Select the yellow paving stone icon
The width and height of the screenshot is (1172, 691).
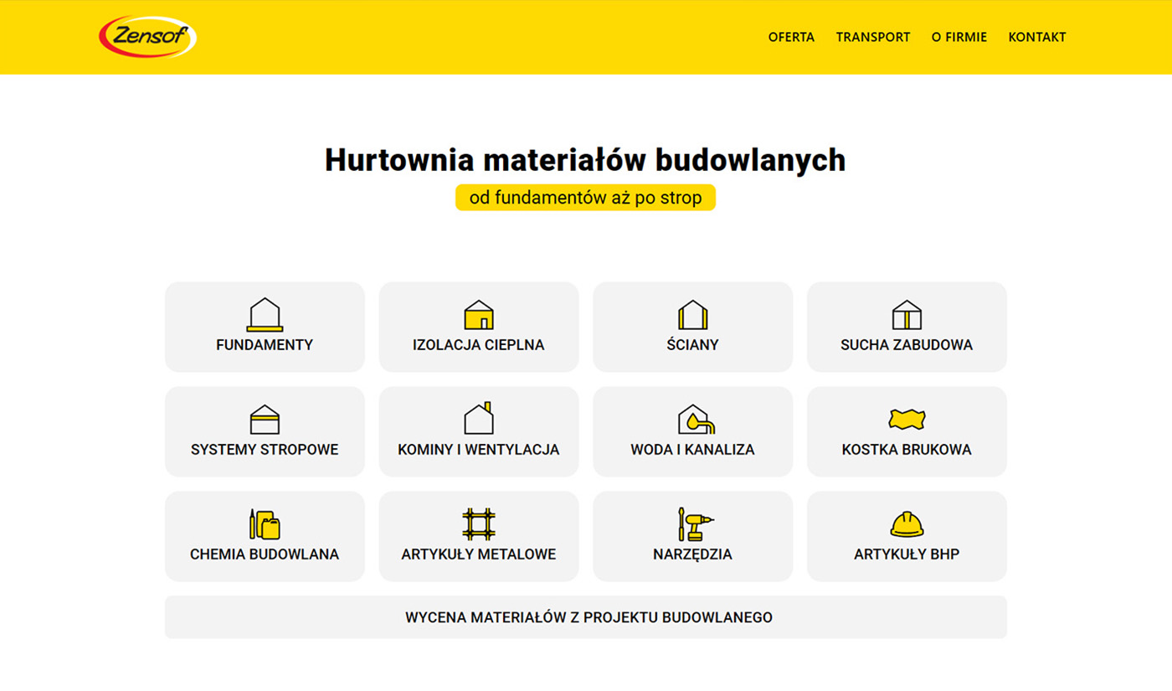[x=907, y=420]
